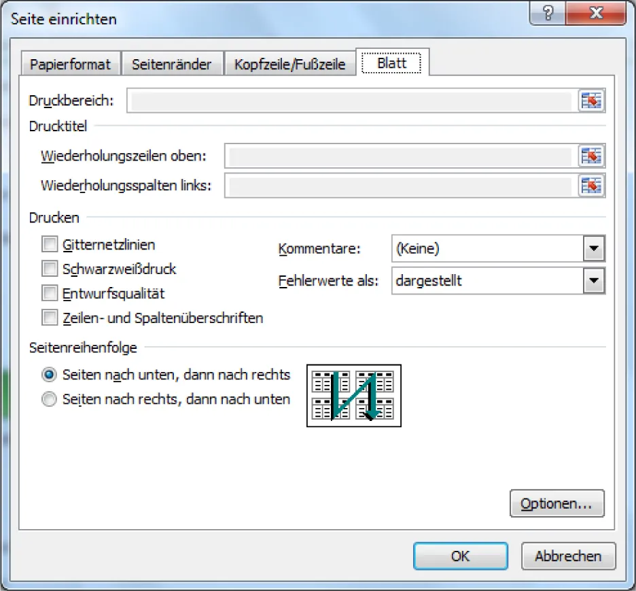Click the Optionen... button
The height and width of the screenshot is (591, 636).
click(556, 504)
